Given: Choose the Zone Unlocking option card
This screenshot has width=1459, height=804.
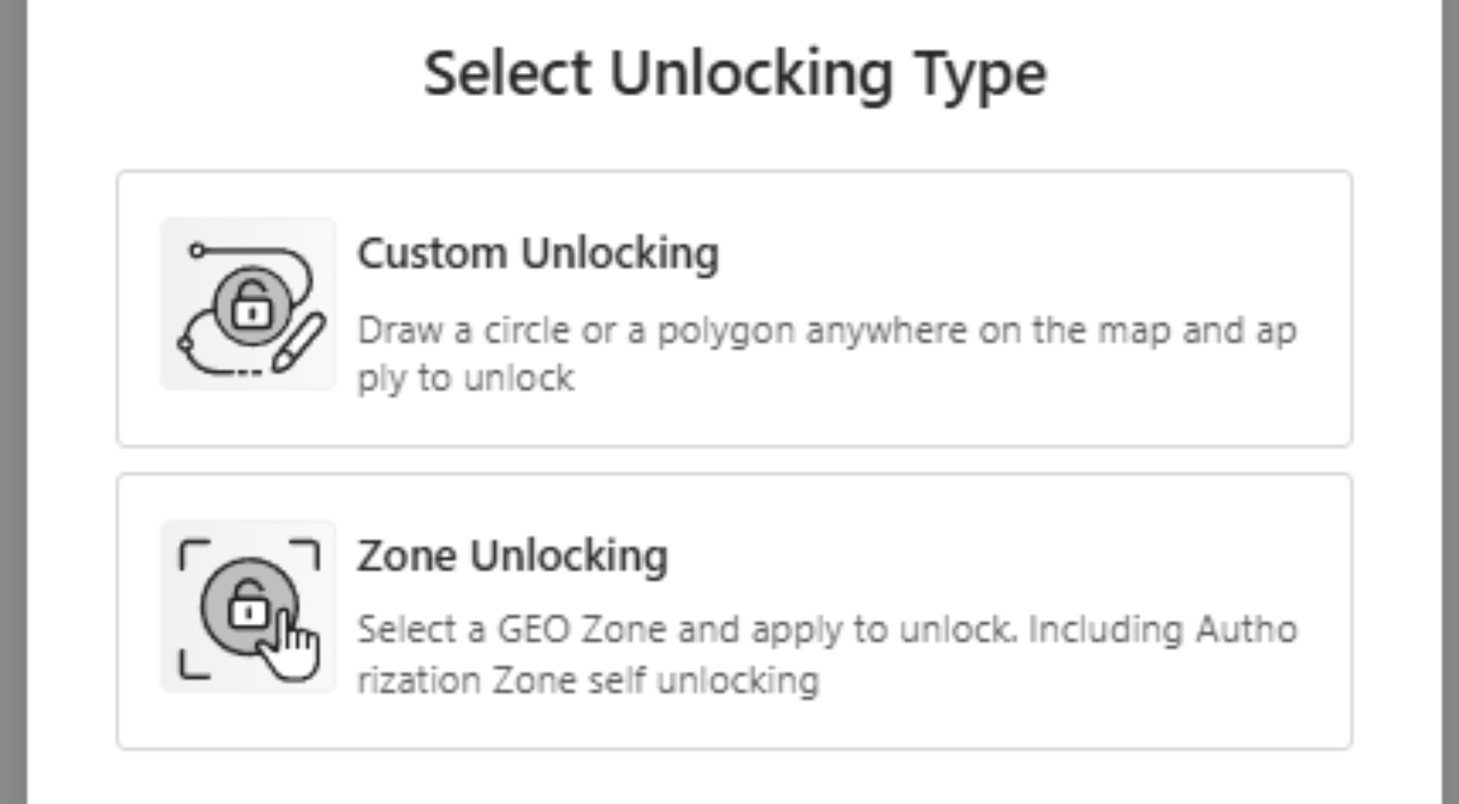Looking at the screenshot, I should click(735, 611).
